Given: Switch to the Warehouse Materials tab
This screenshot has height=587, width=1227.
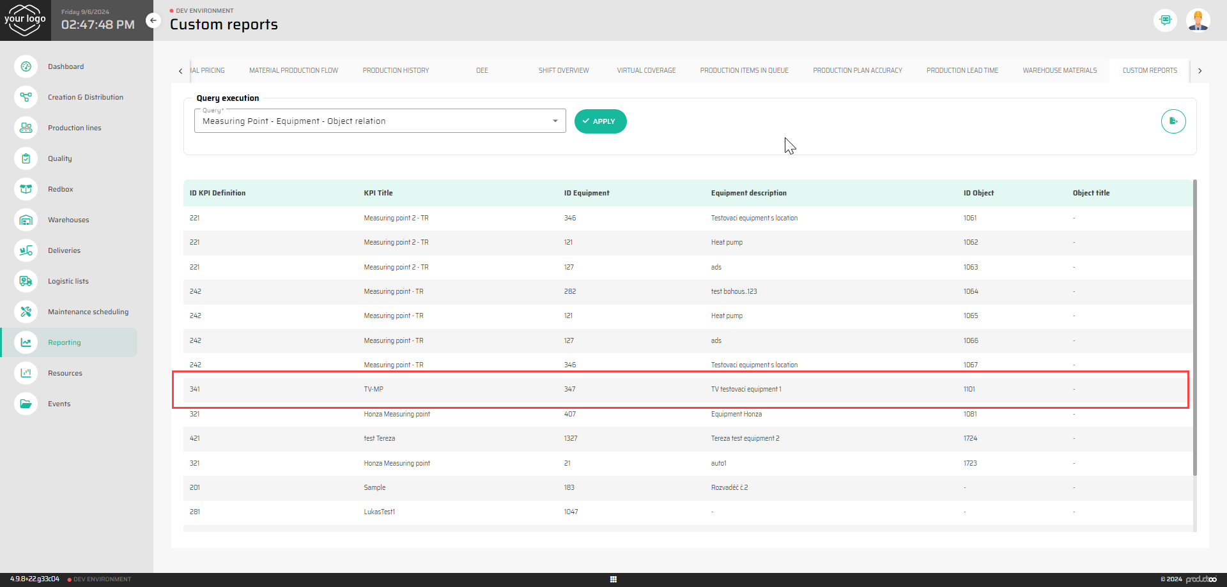Looking at the screenshot, I should coord(1059,71).
